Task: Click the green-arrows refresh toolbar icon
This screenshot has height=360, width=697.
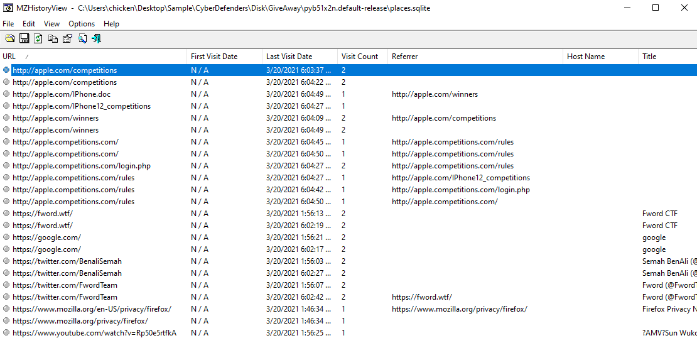Action: tap(38, 39)
